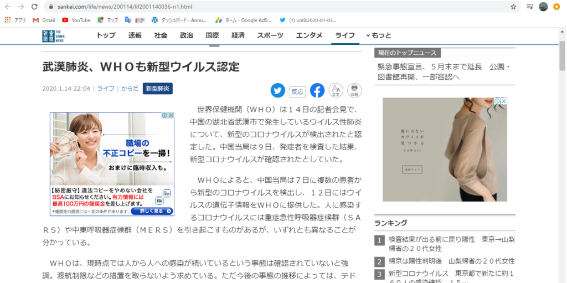Image resolution: width=567 pixels, height=283 pixels.
Task: Share article on Twitter
Action: 278,90
